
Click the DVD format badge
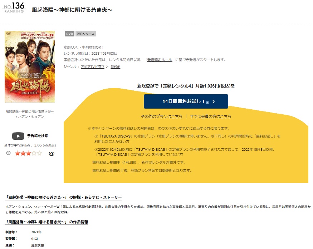point(69,34)
